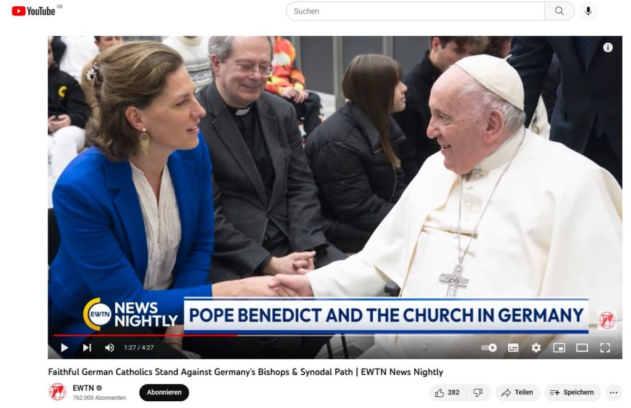Start voice search with microphone icon
Screen dimensions: 631x408
pyautogui.click(x=588, y=11)
